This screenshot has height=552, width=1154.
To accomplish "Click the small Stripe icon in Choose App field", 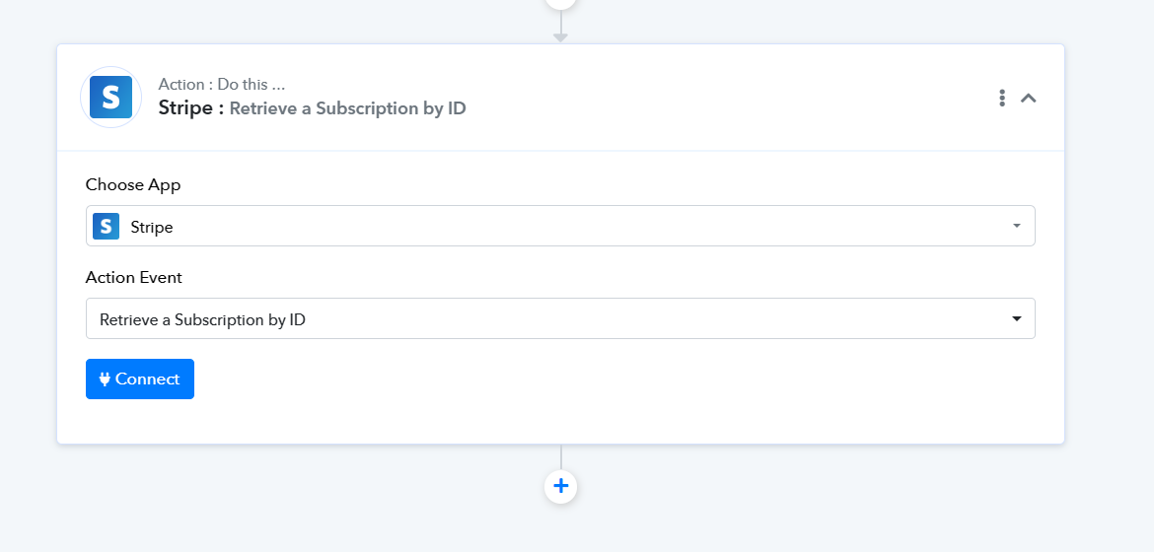I will pos(106,226).
